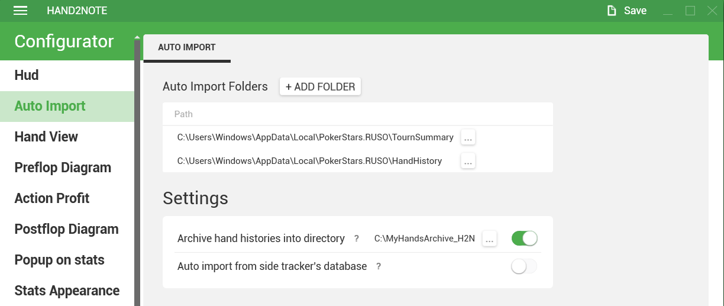Click help icon beside Archive hand histories
This screenshot has height=306, width=724.
click(357, 239)
